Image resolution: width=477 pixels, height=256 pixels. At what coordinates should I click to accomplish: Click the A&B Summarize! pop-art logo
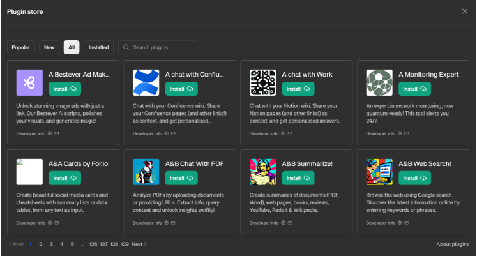pos(262,172)
